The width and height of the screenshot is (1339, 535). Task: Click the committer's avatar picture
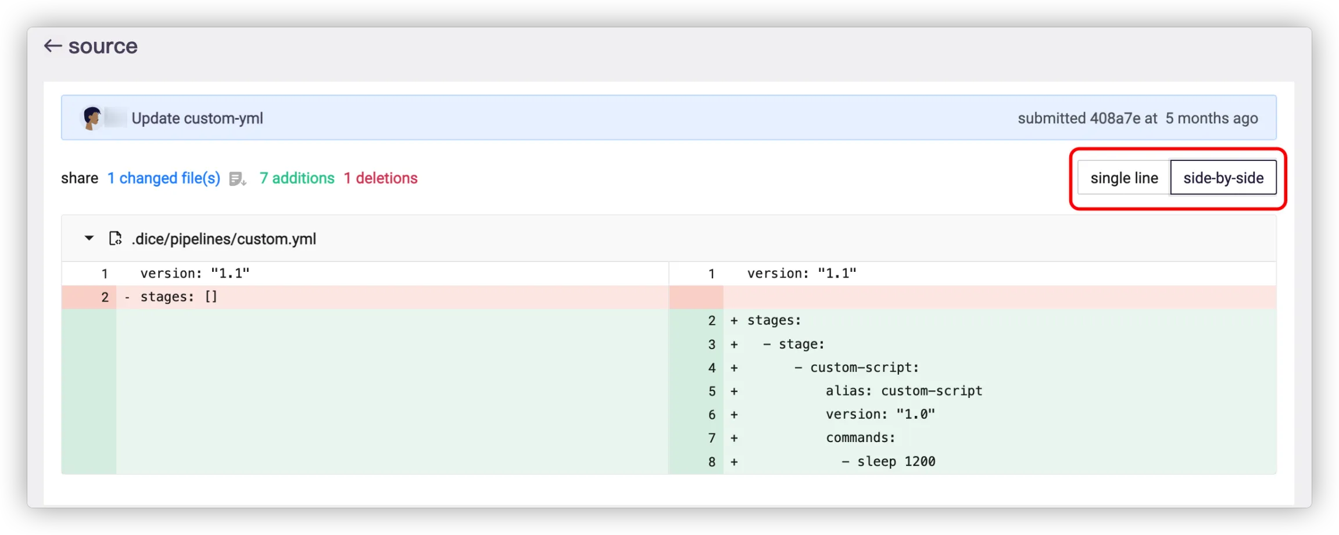(92, 118)
